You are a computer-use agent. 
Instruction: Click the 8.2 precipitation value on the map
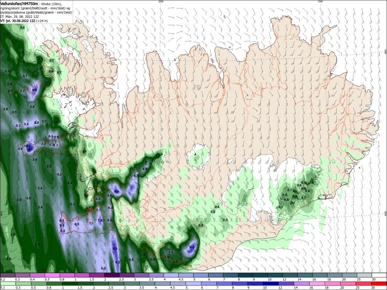click(118, 262)
